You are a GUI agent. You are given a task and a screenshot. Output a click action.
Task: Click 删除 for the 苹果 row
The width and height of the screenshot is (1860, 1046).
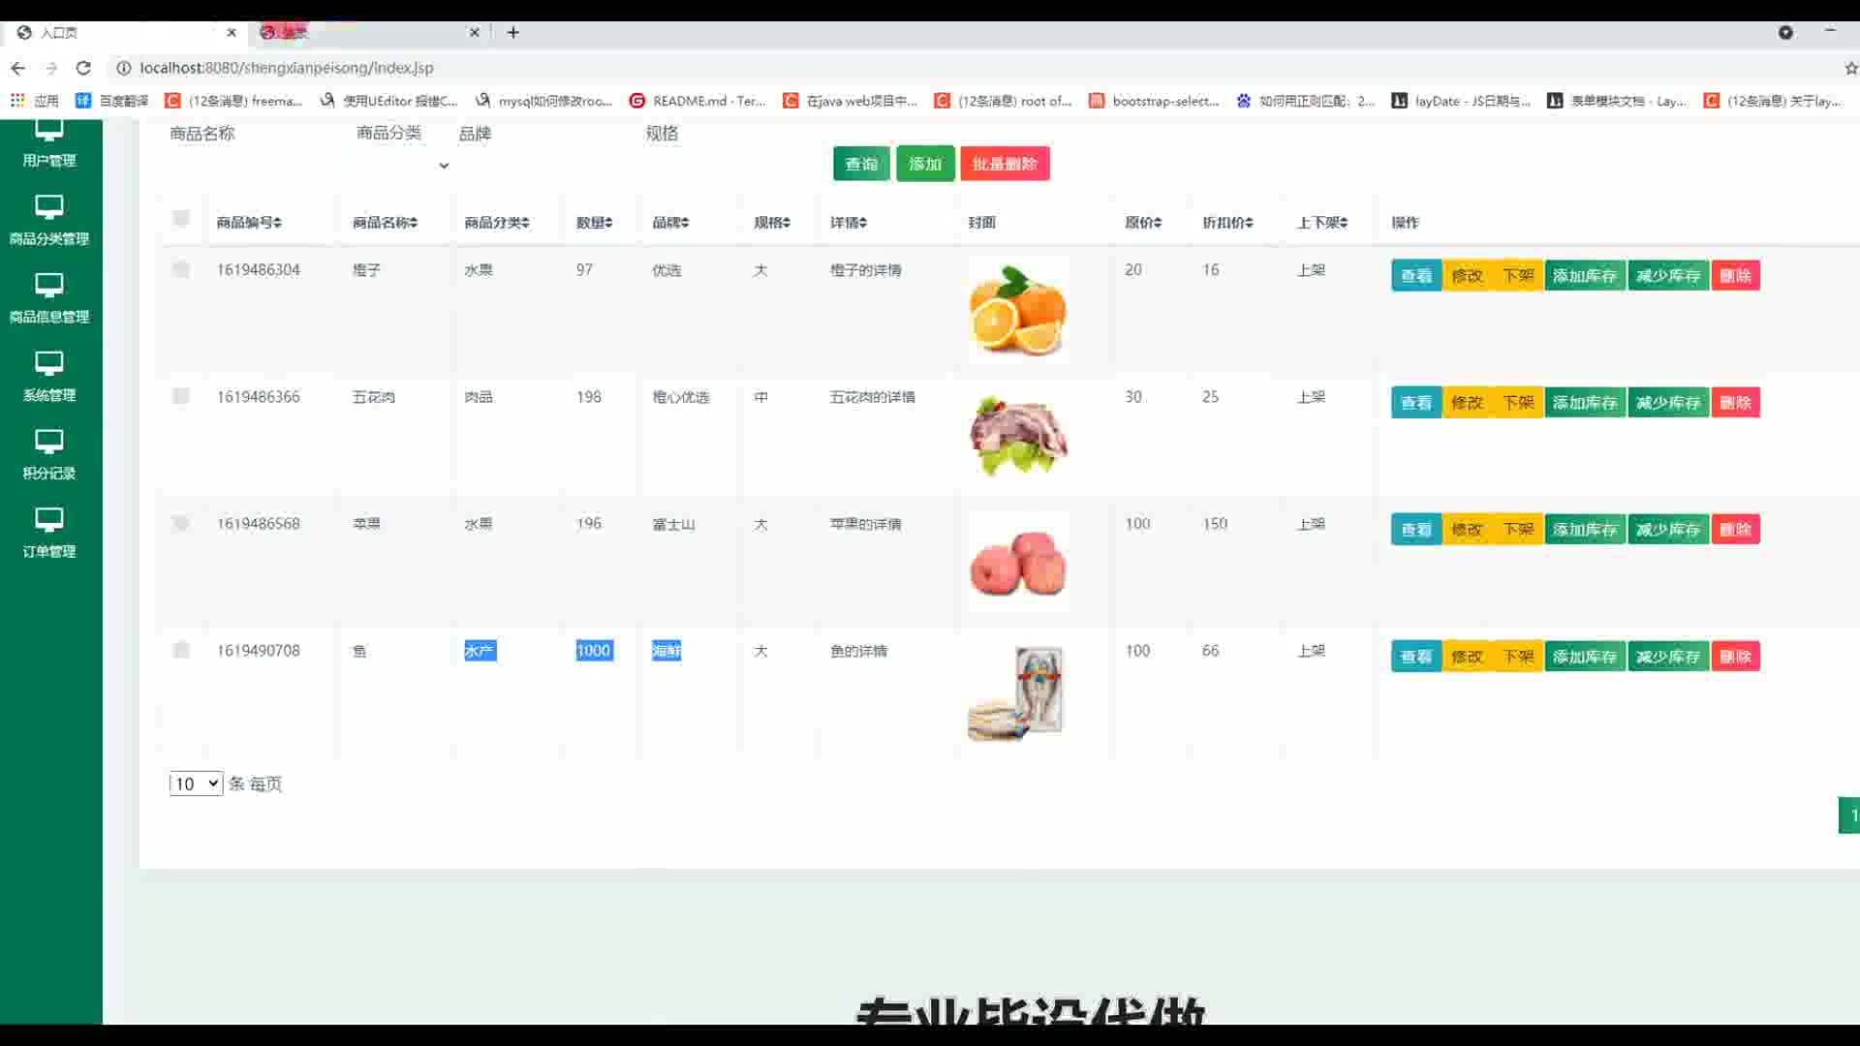coord(1735,530)
